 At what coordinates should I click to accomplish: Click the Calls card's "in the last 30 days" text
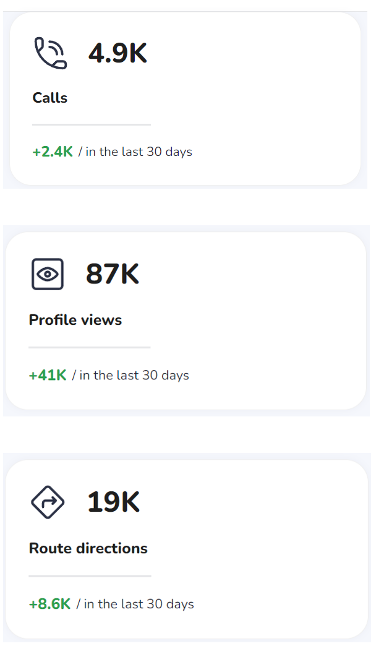(139, 152)
